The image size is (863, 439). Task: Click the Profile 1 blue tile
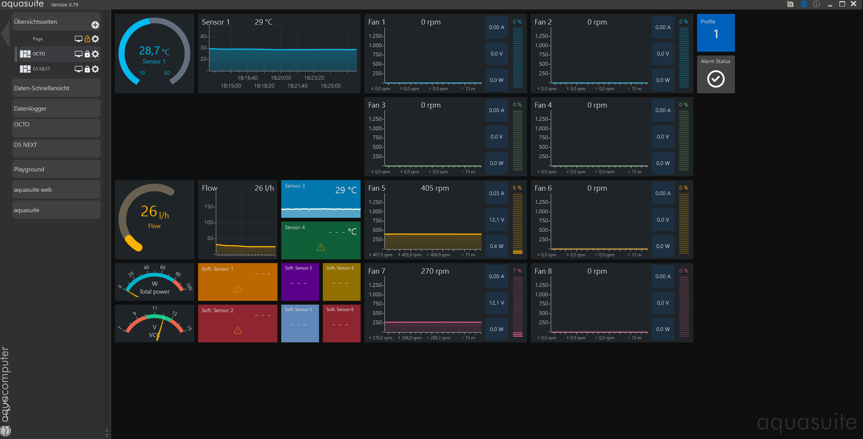[716, 33]
